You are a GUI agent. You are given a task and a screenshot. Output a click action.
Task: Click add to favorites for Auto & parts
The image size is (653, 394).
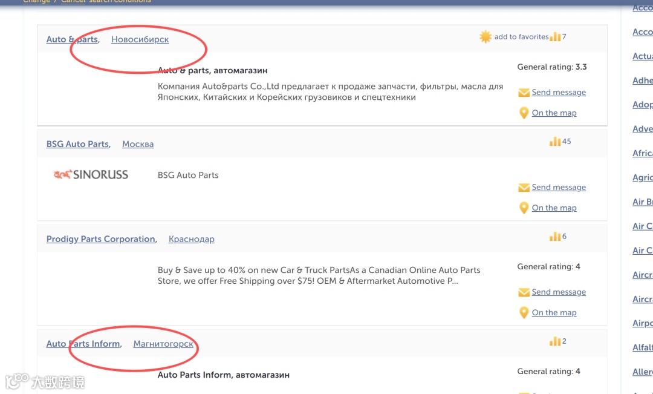[521, 37]
